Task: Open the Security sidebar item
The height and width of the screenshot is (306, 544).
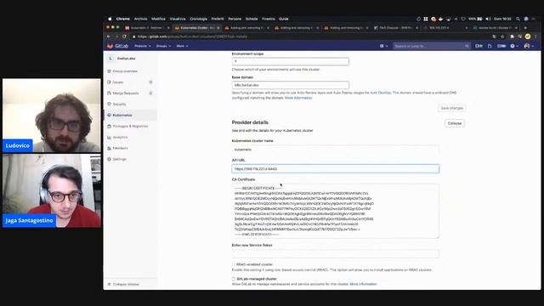Action: pyautogui.click(x=119, y=104)
